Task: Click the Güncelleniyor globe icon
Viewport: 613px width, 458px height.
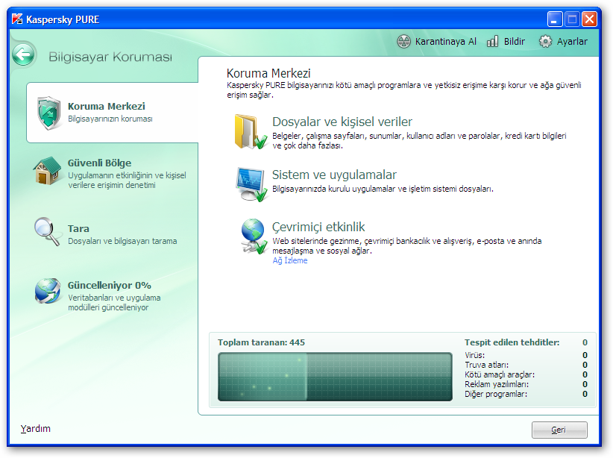Action: pyautogui.click(x=47, y=291)
